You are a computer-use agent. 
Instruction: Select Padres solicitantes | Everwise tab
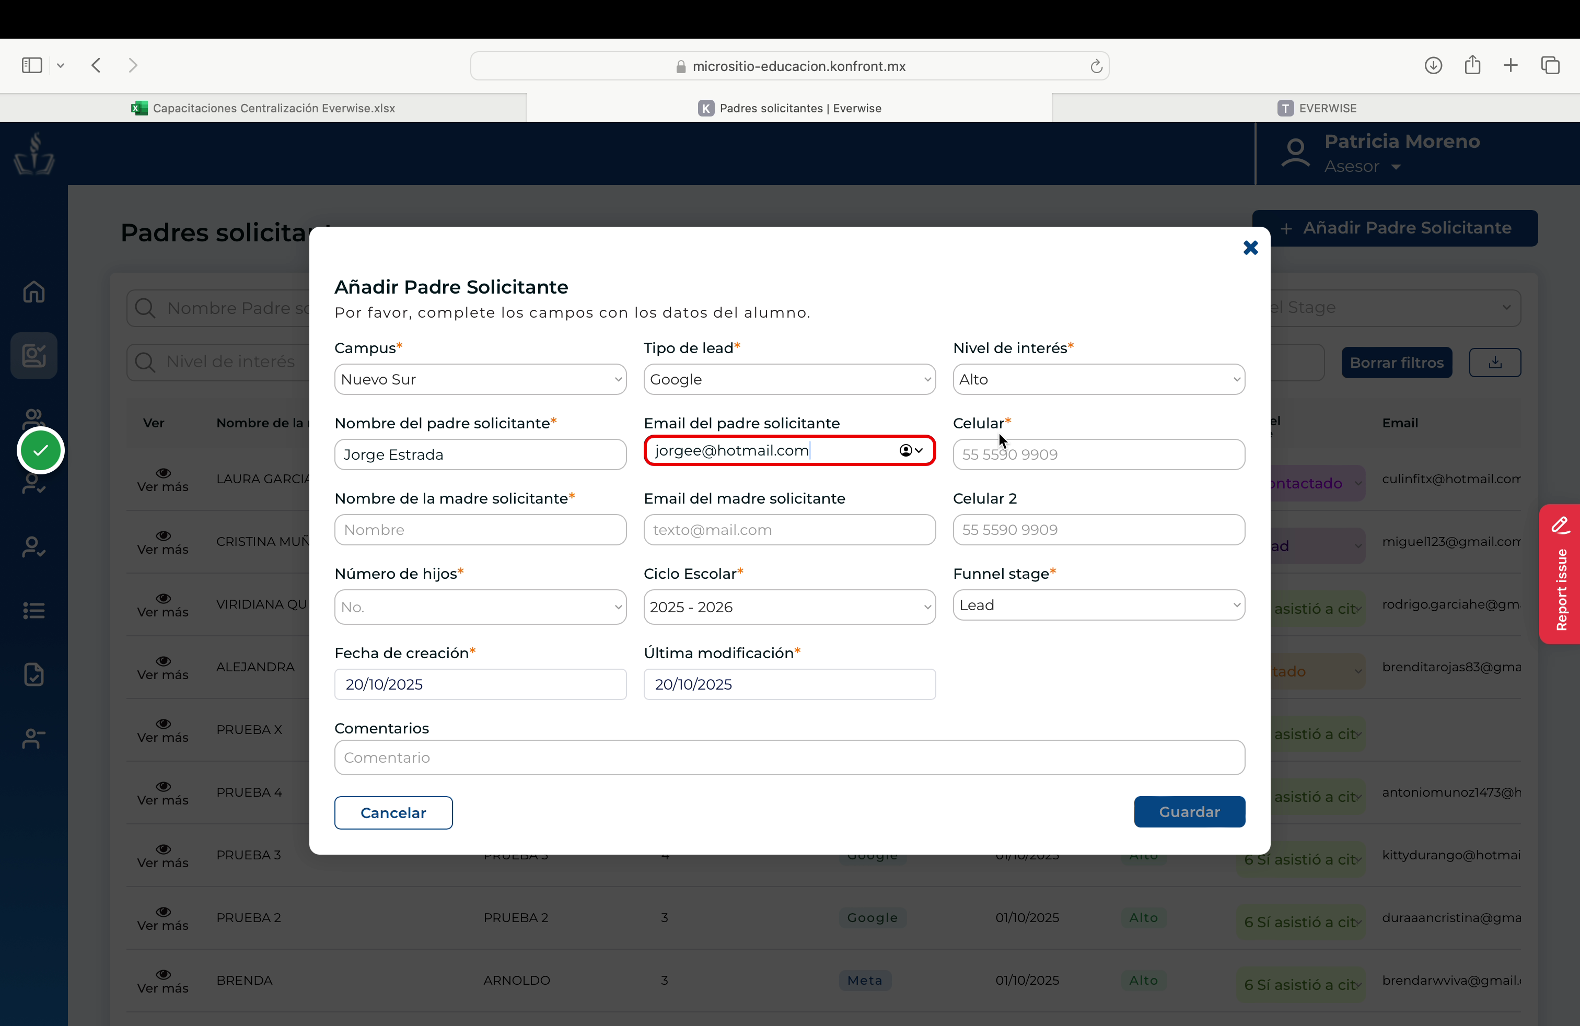tap(789, 108)
